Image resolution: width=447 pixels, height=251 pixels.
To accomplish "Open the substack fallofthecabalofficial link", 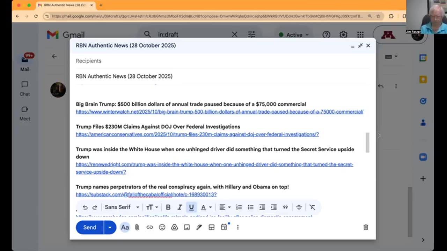I will pos(146,195).
